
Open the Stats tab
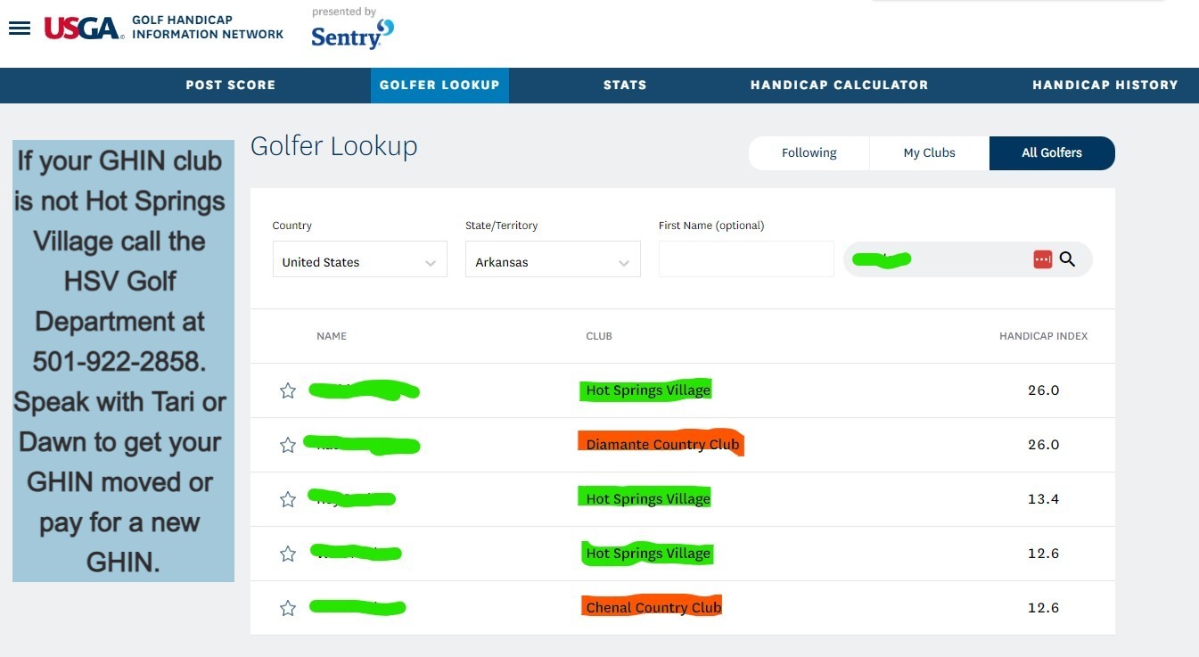(625, 85)
